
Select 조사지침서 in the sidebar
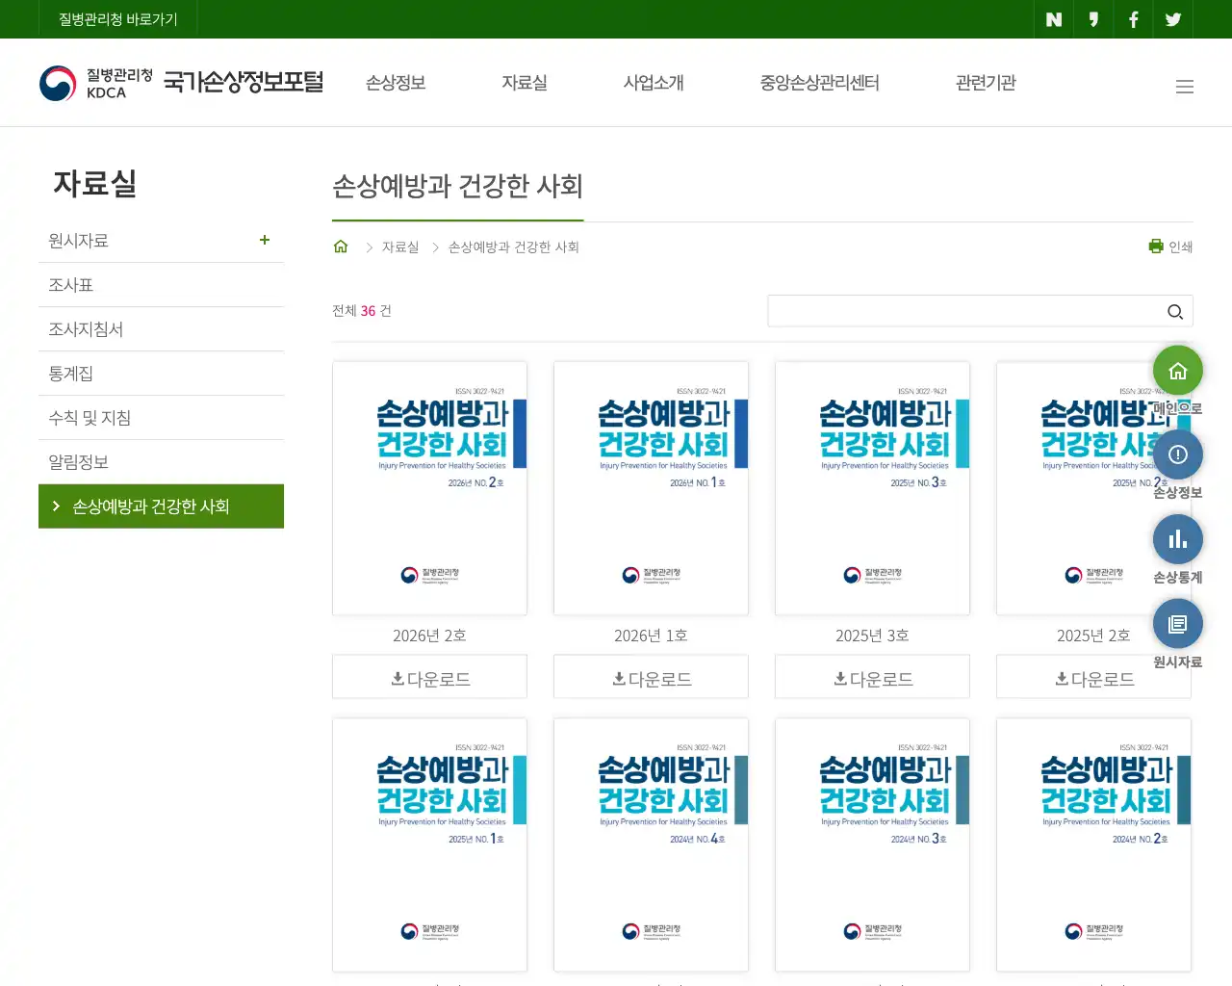pyautogui.click(x=161, y=329)
